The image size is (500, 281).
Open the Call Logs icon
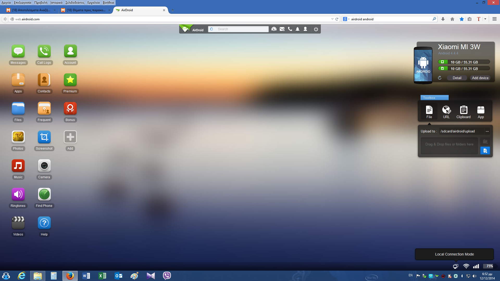(44, 51)
